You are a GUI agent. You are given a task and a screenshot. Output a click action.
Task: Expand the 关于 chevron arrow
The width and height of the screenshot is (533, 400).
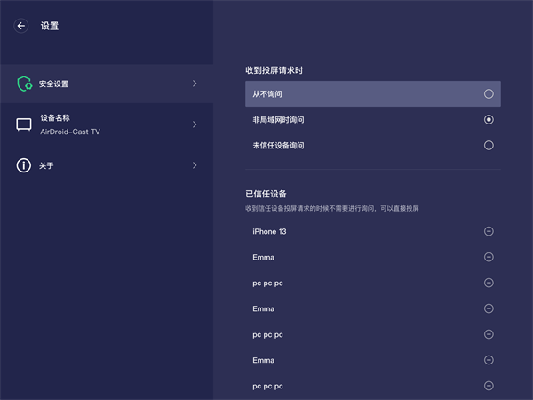click(x=195, y=165)
